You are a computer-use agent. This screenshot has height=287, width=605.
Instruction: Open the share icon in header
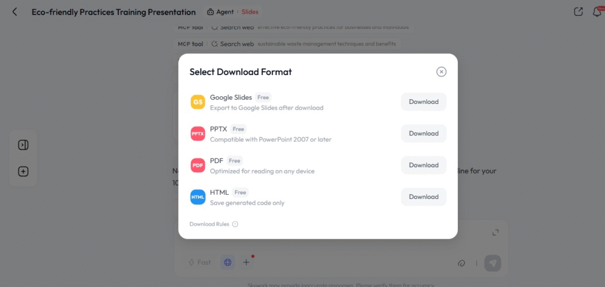(x=578, y=12)
